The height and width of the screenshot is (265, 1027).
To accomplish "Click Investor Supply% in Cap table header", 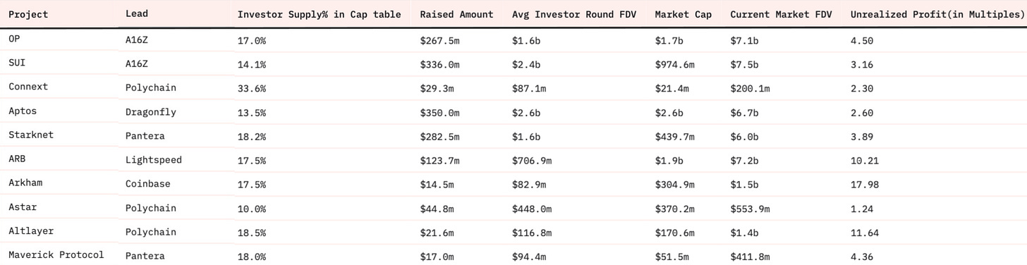I will (319, 14).
